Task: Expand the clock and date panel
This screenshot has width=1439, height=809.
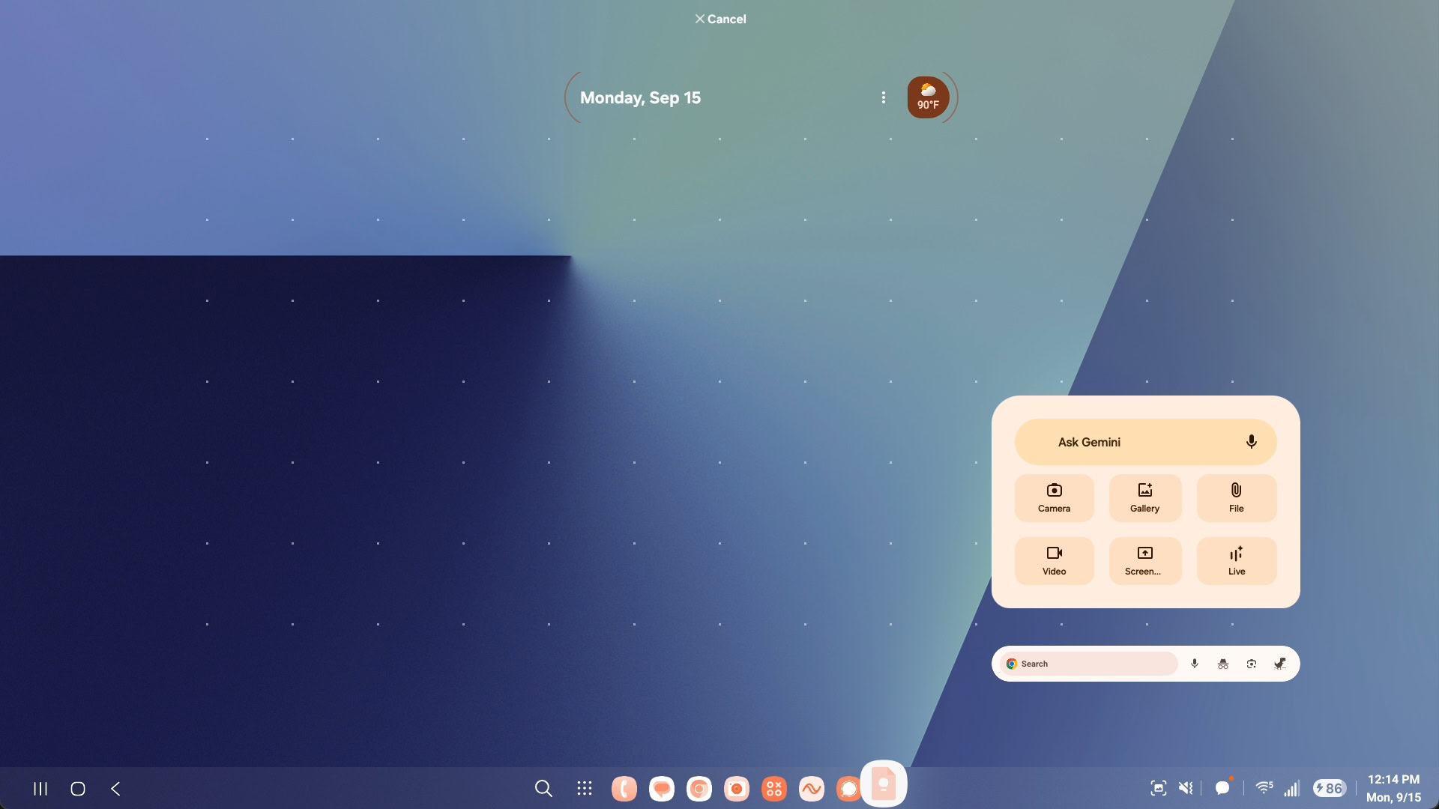Action: tap(1393, 788)
